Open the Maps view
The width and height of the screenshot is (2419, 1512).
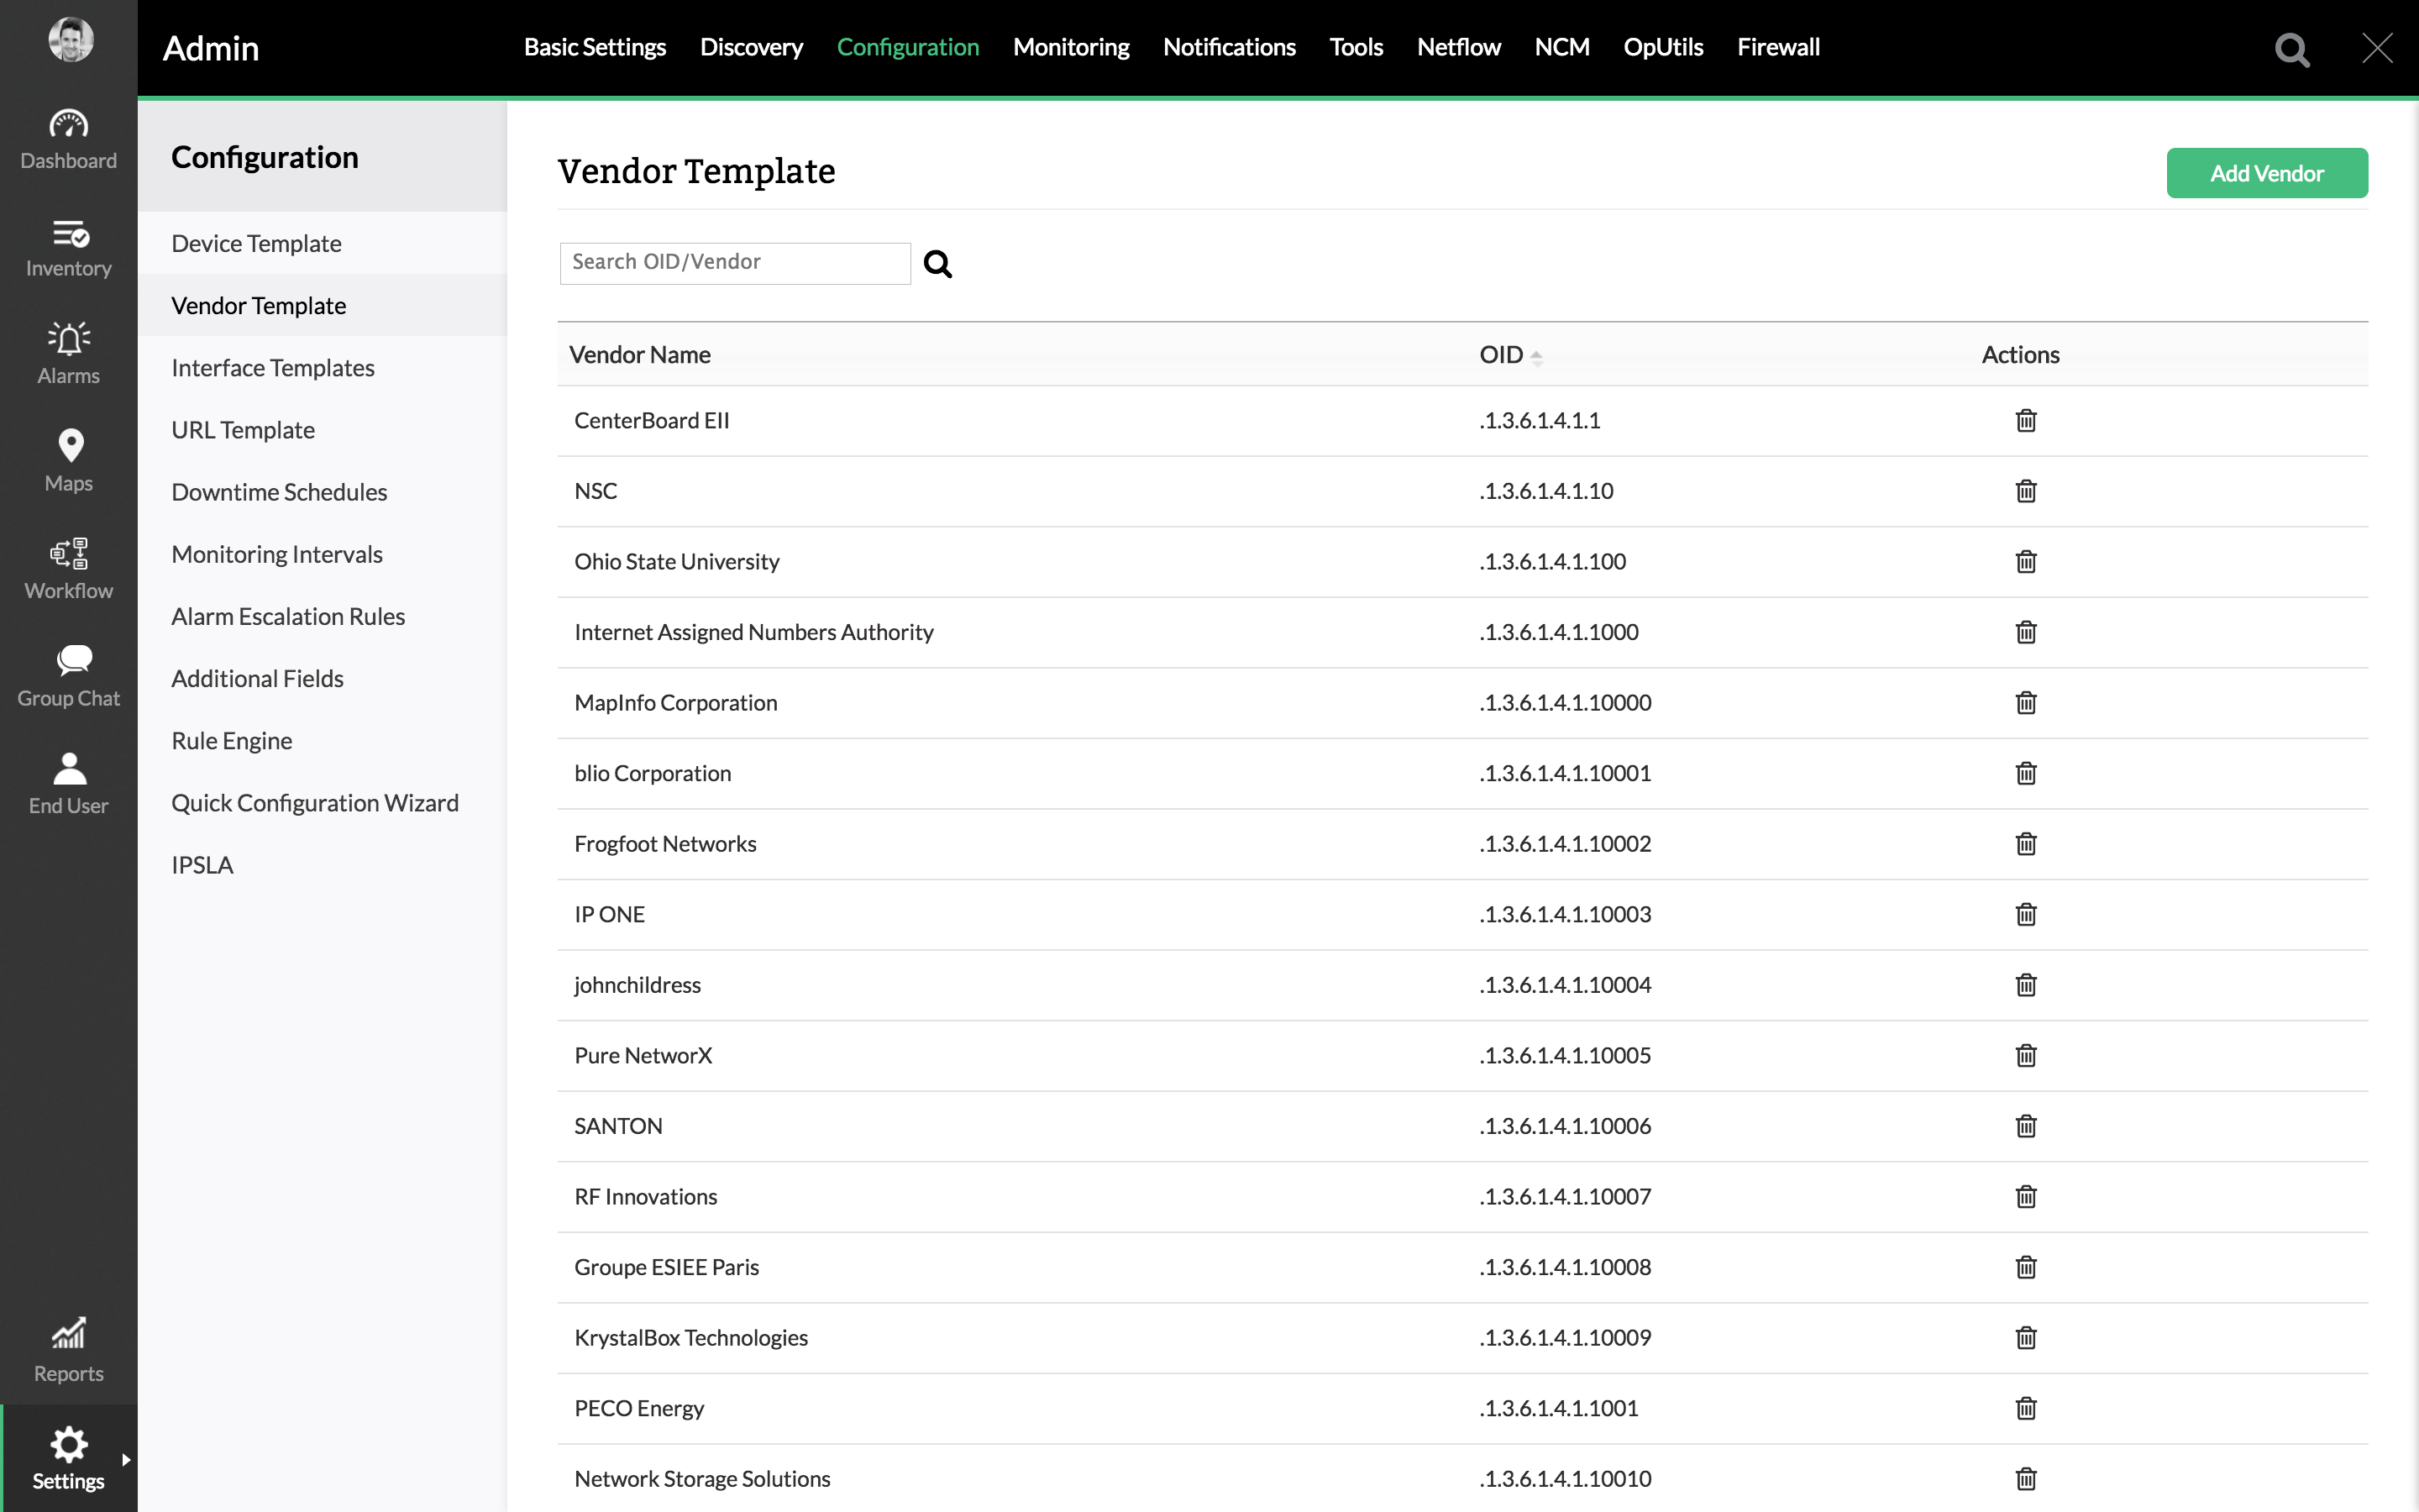tap(68, 461)
